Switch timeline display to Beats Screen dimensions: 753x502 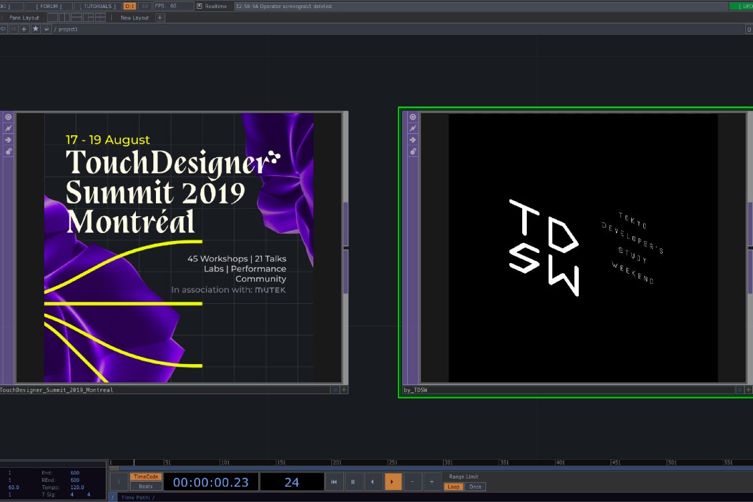pos(145,487)
